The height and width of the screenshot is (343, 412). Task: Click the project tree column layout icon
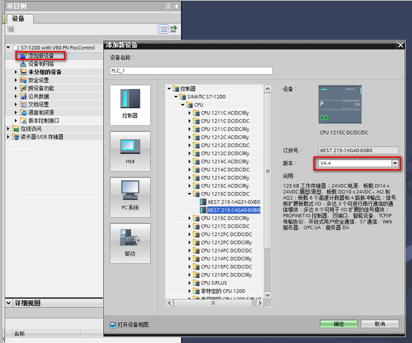[168, 6]
